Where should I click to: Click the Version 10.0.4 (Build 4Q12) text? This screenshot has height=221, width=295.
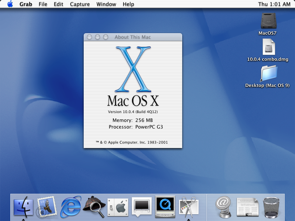(x=133, y=112)
